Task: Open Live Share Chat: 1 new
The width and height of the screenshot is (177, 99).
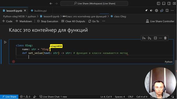Action: [53, 97]
